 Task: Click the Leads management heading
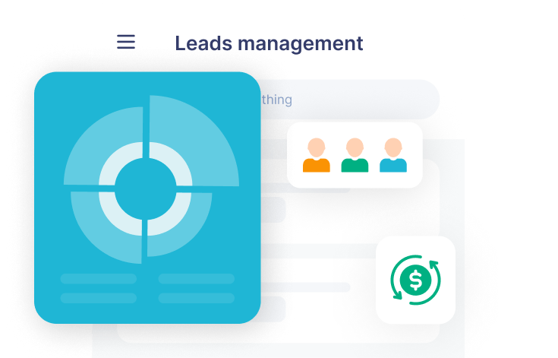pos(269,43)
